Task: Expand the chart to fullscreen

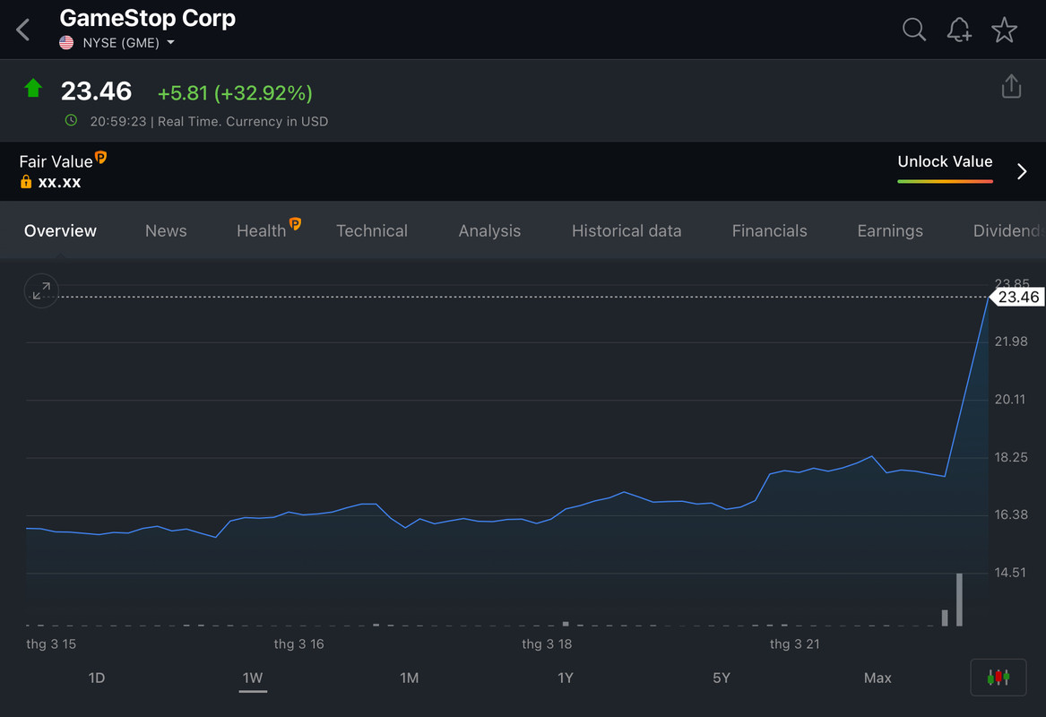Action: click(x=41, y=290)
